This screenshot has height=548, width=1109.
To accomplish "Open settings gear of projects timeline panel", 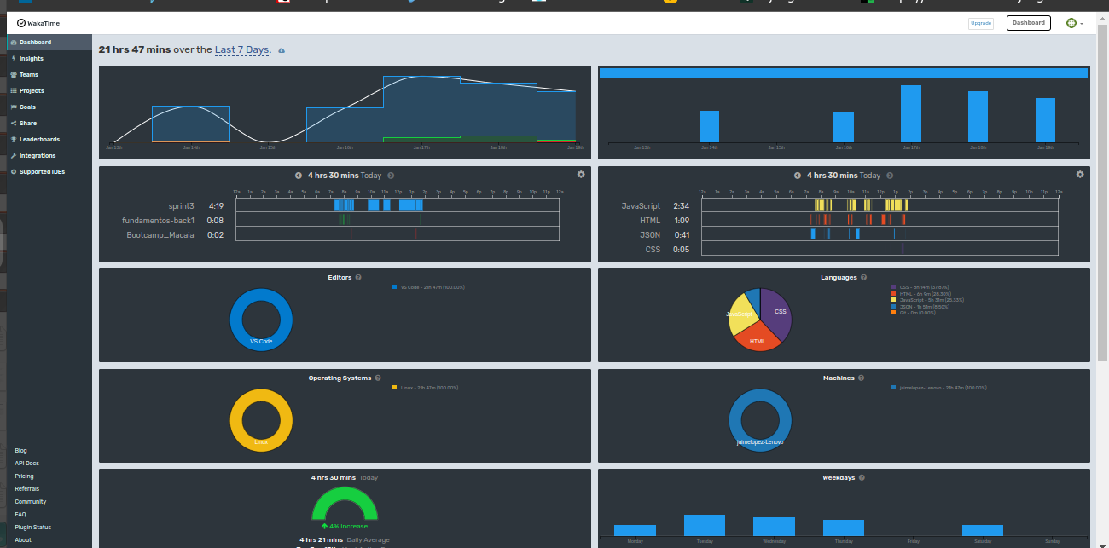I will [581, 174].
